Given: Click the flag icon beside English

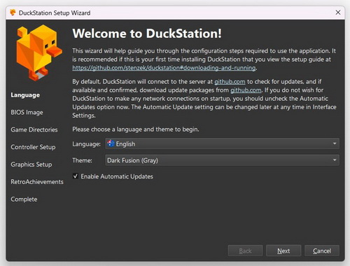Looking at the screenshot, I should pos(111,143).
